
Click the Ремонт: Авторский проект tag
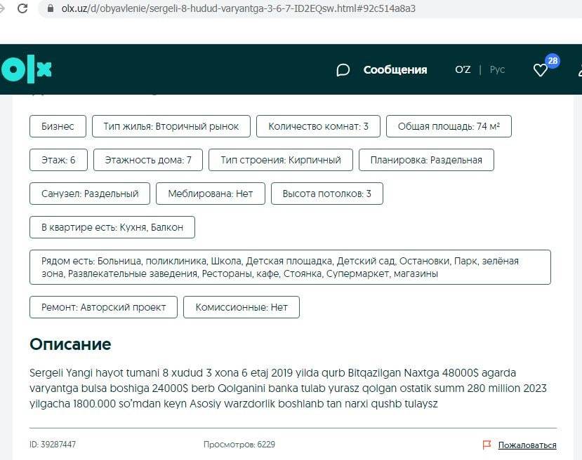104,307
